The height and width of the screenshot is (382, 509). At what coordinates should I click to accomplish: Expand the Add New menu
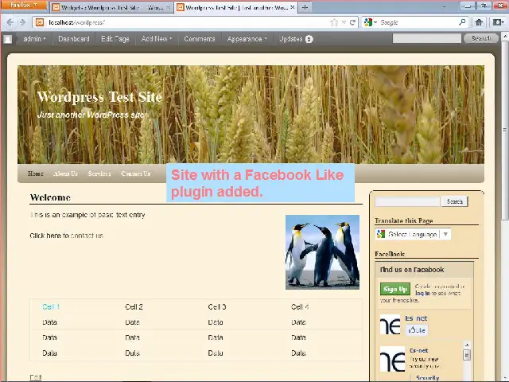157,39
